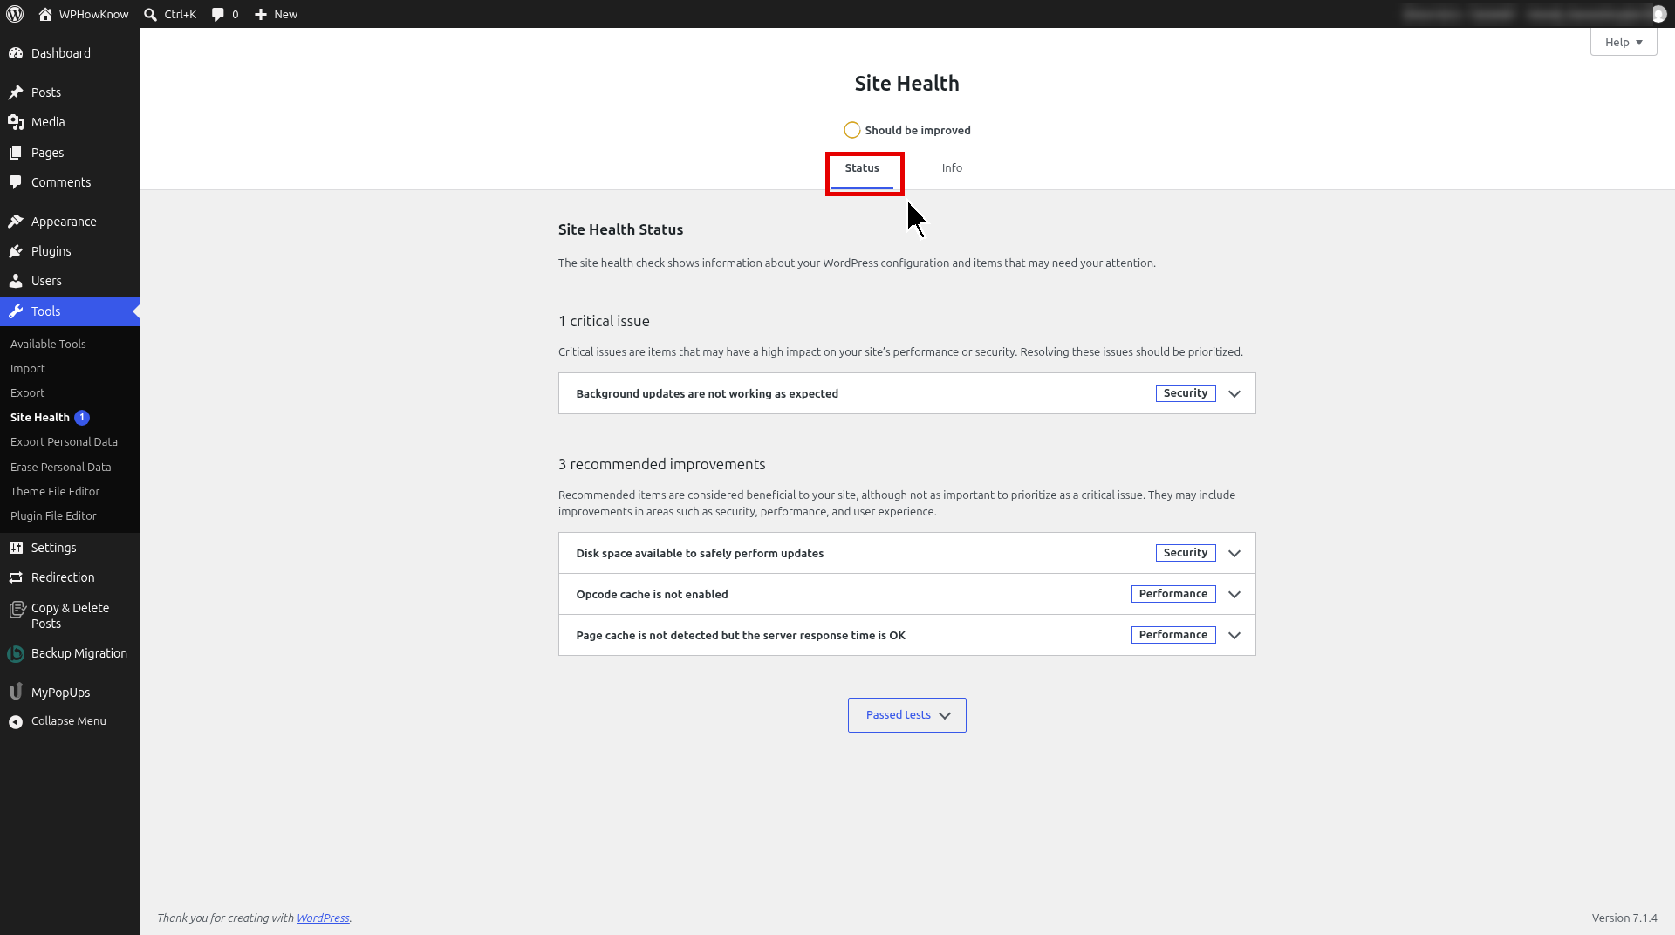
Task: Open Export Personal Data submenu item
Action: (64, 441)
